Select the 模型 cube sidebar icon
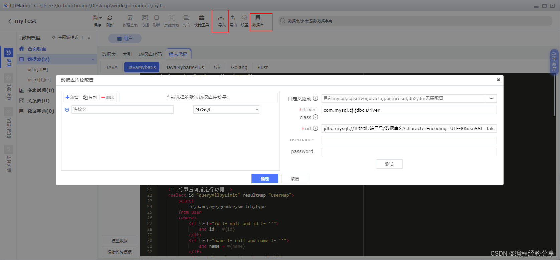Image resolution: width=560 pixels, height=260 pixels. [9, 53]
